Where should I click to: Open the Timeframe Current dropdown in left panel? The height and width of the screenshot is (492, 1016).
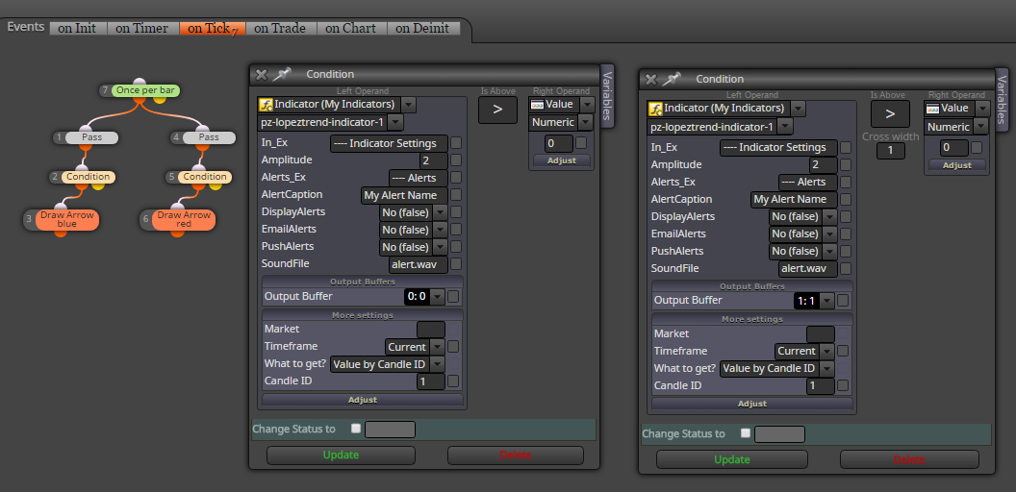pos(438,347)
